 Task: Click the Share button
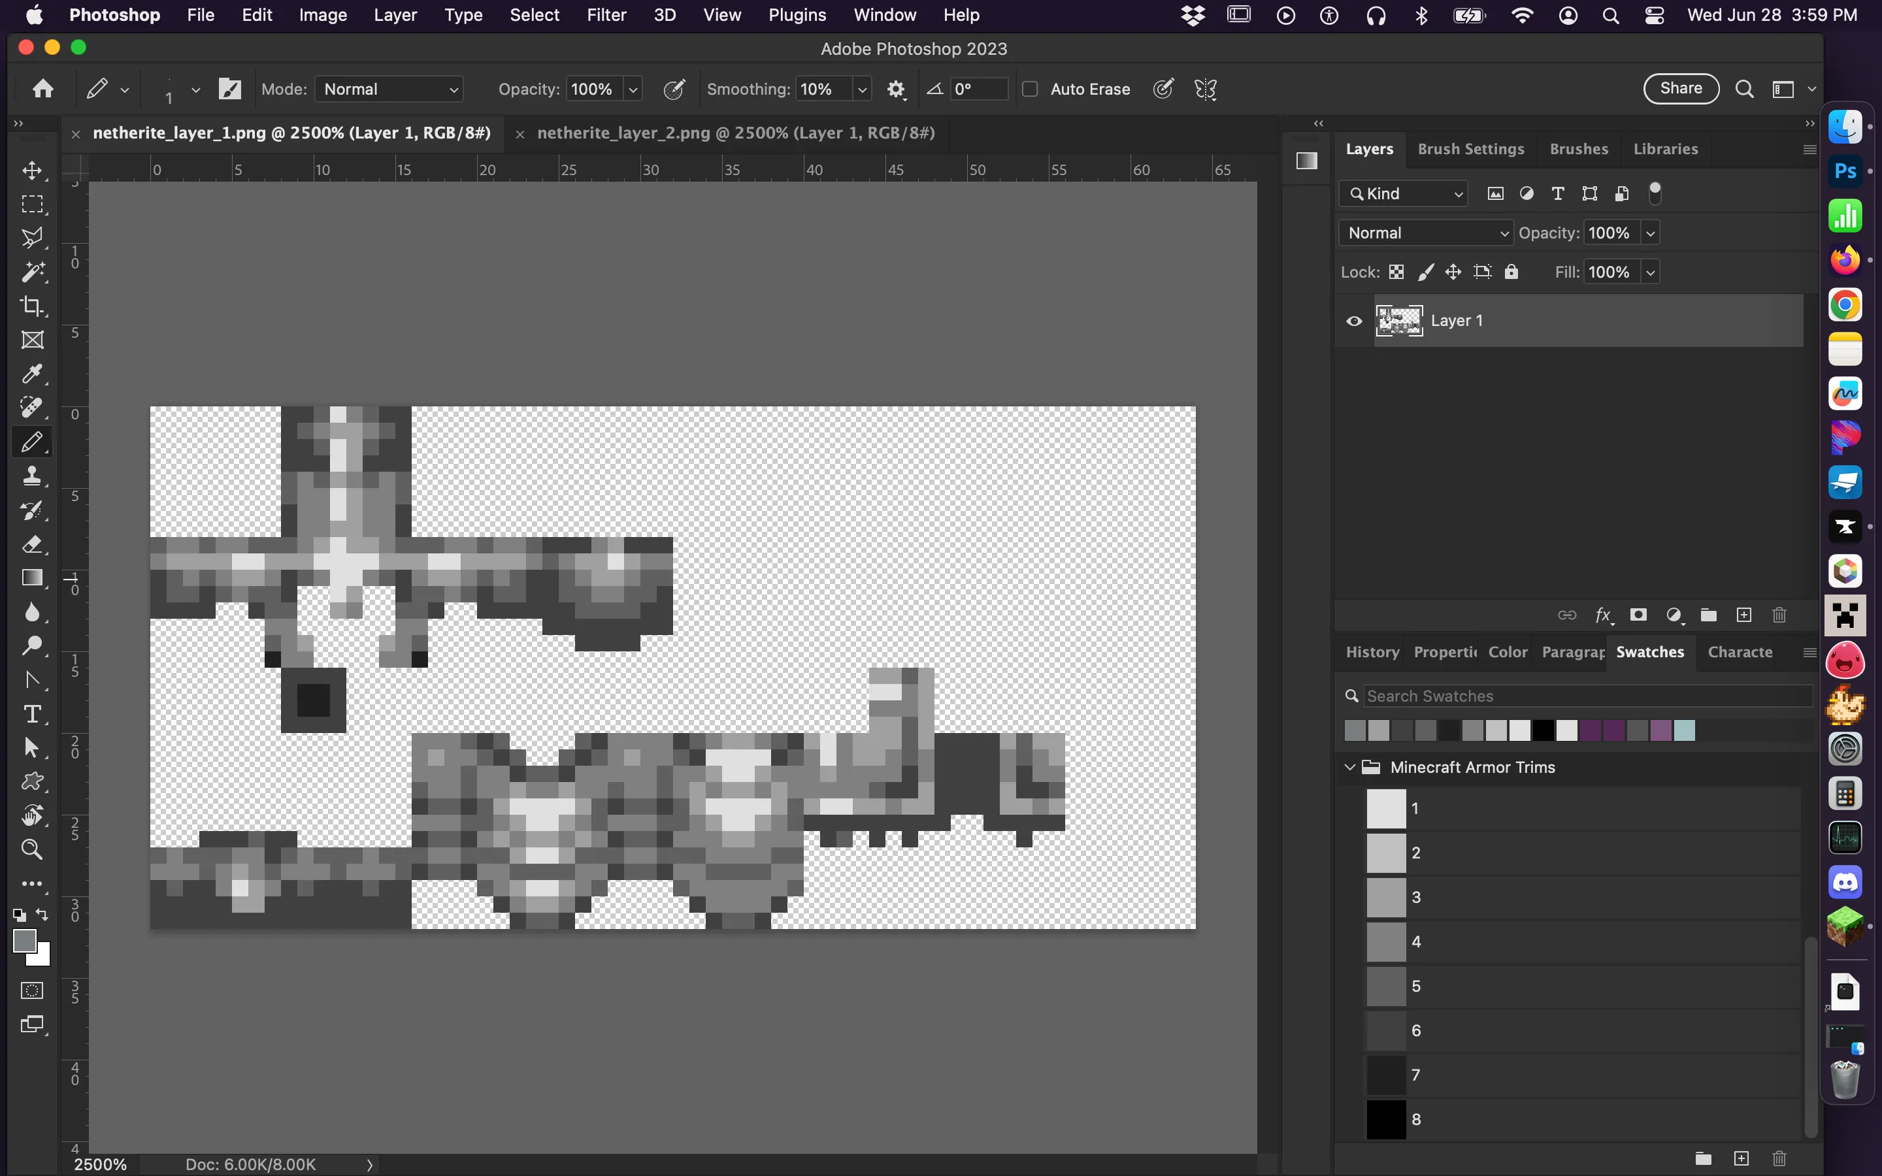click(x=1681, y=89)
